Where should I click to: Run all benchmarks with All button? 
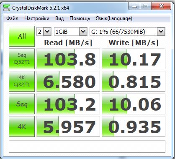[x=22, y=36]
